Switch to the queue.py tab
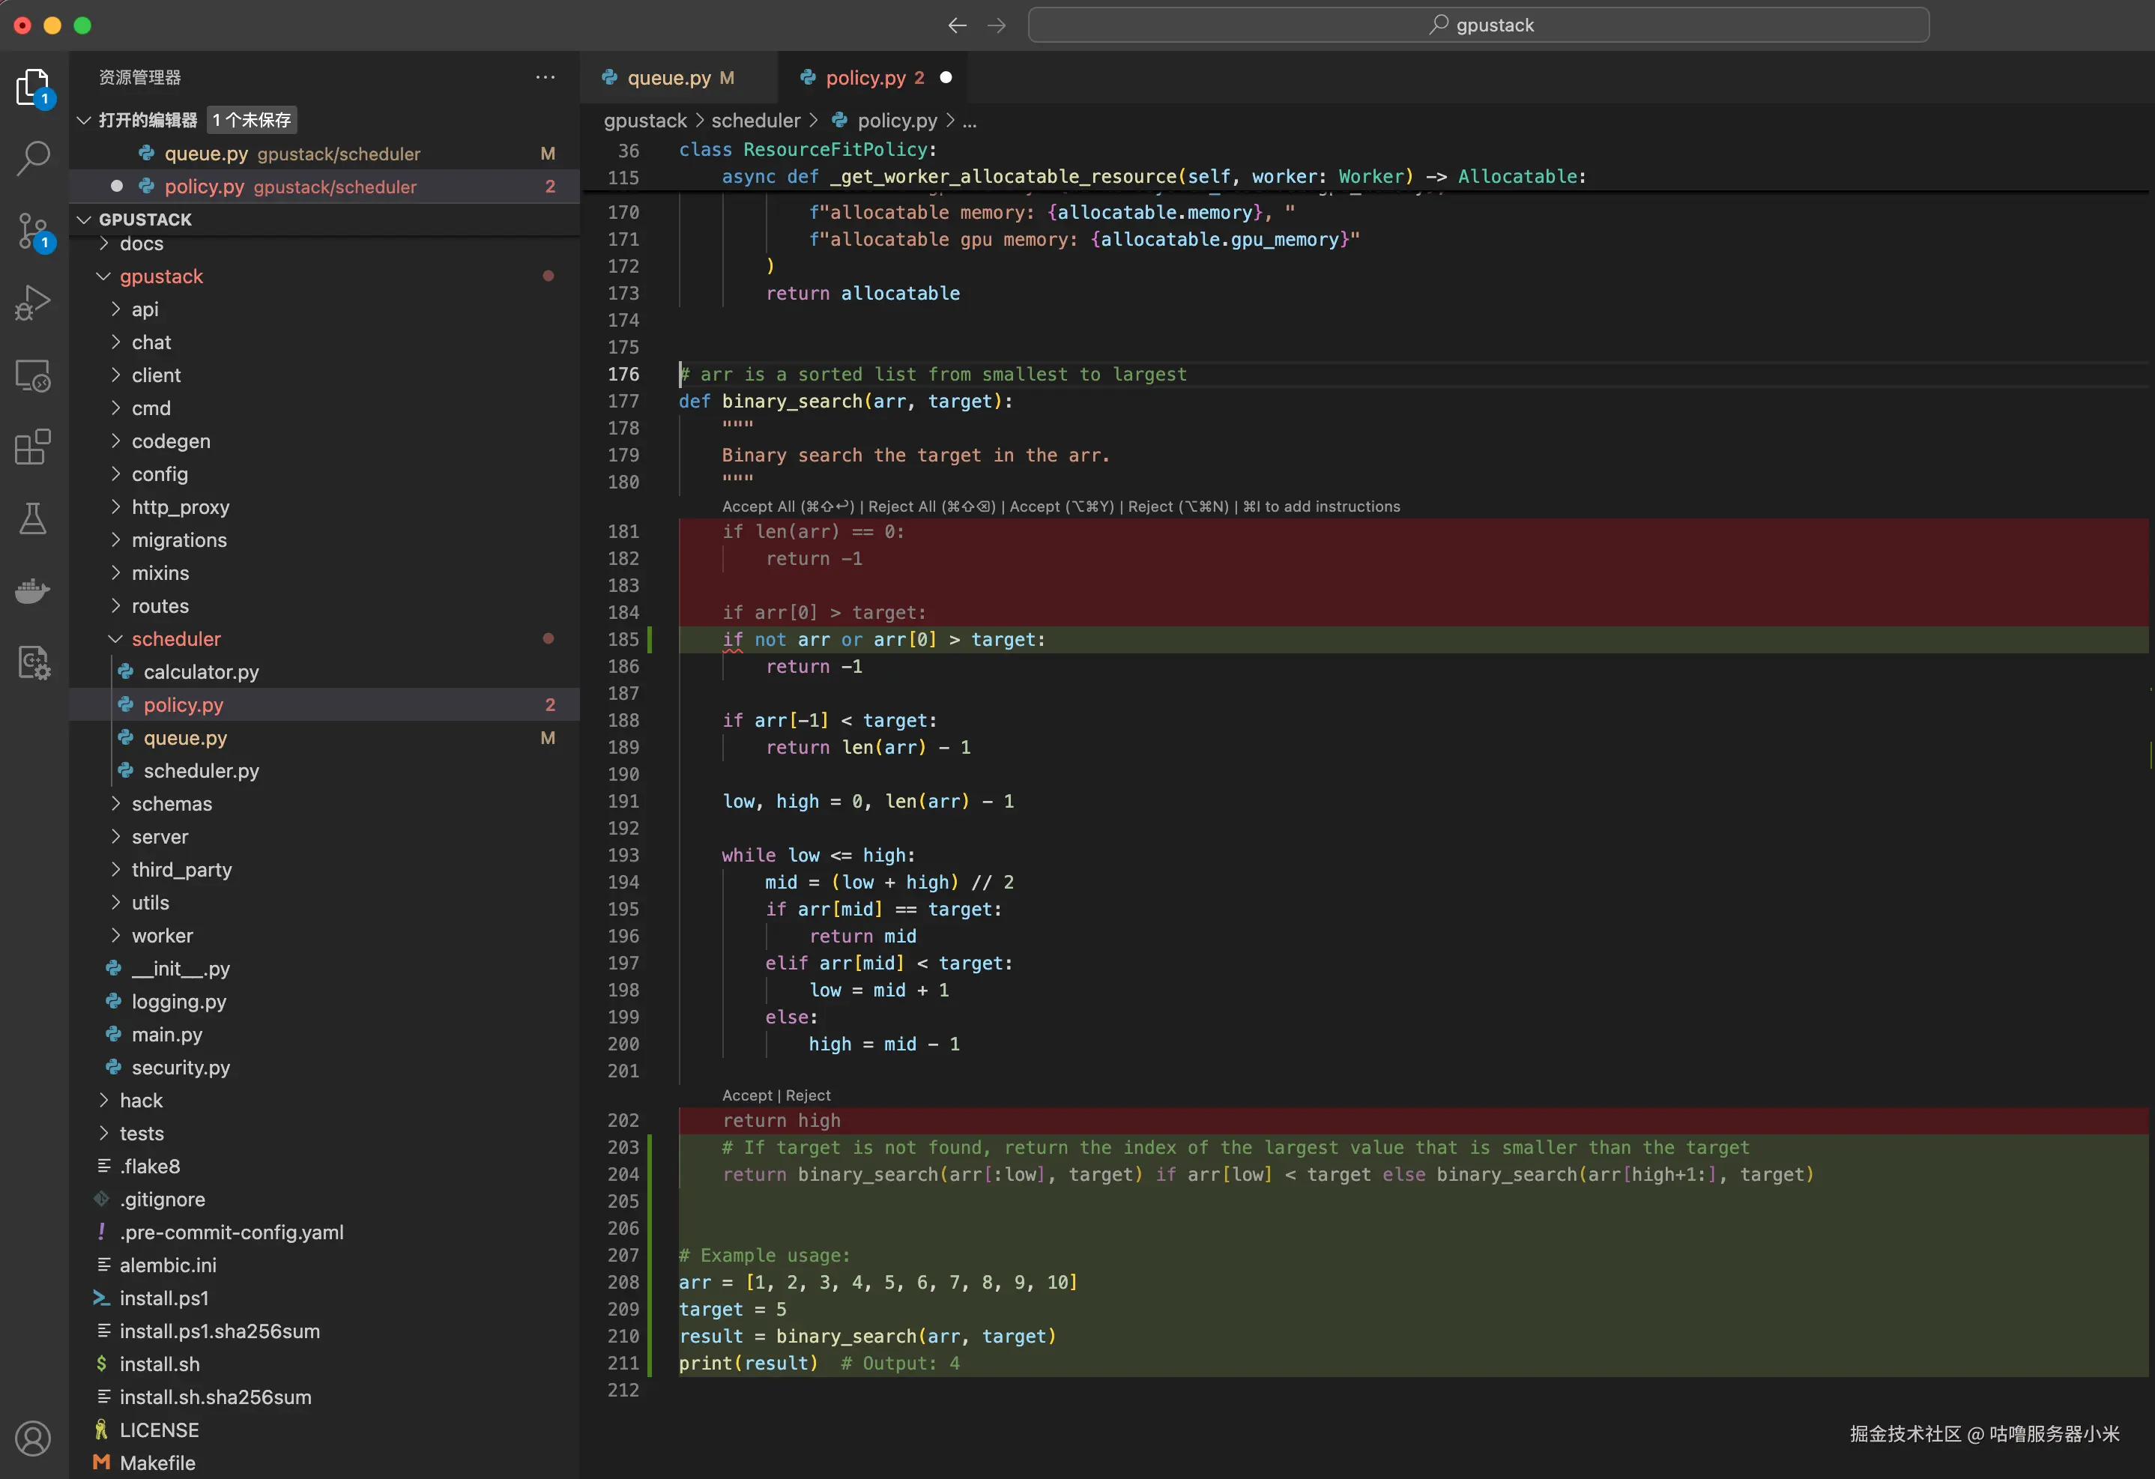The width and height of the screenshot is (2155, 1479). click(669, 78)
